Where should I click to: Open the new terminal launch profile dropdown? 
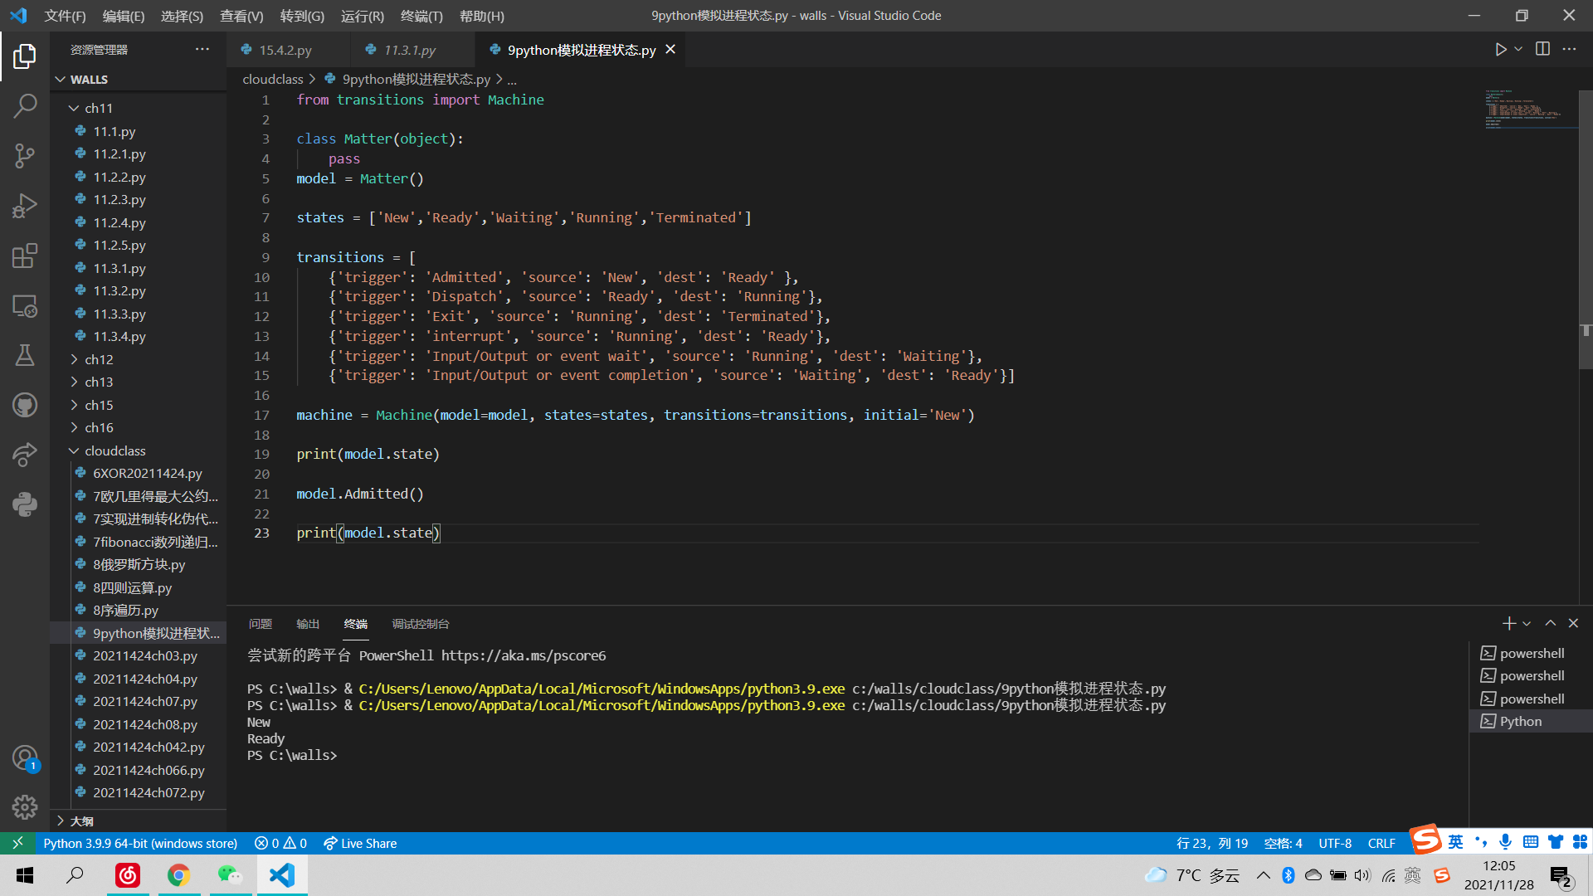click(1527, 623)
